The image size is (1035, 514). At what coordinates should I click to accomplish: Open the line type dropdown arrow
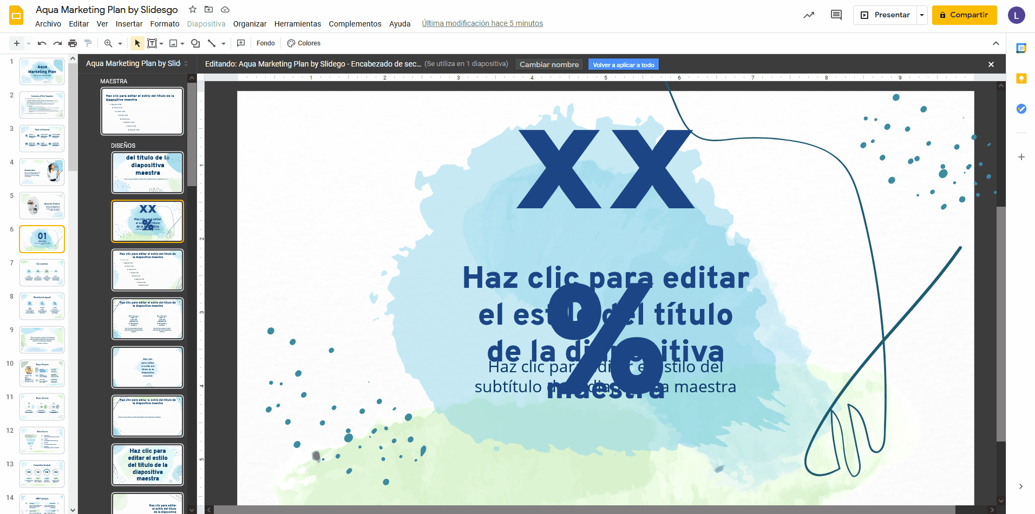click(x=224, y=43)
